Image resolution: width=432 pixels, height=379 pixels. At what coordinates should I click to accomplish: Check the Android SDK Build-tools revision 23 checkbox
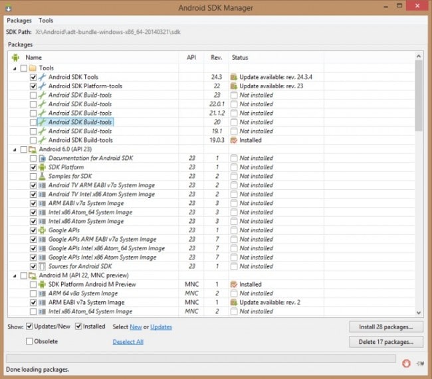point(33,95)
